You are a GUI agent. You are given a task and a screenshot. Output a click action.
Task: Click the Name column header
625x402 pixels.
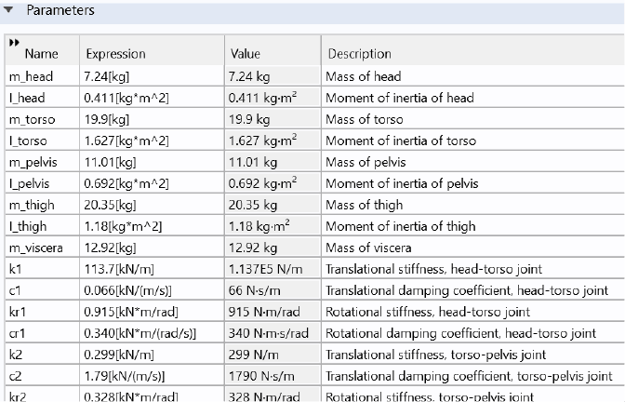[x=41, y=54]
